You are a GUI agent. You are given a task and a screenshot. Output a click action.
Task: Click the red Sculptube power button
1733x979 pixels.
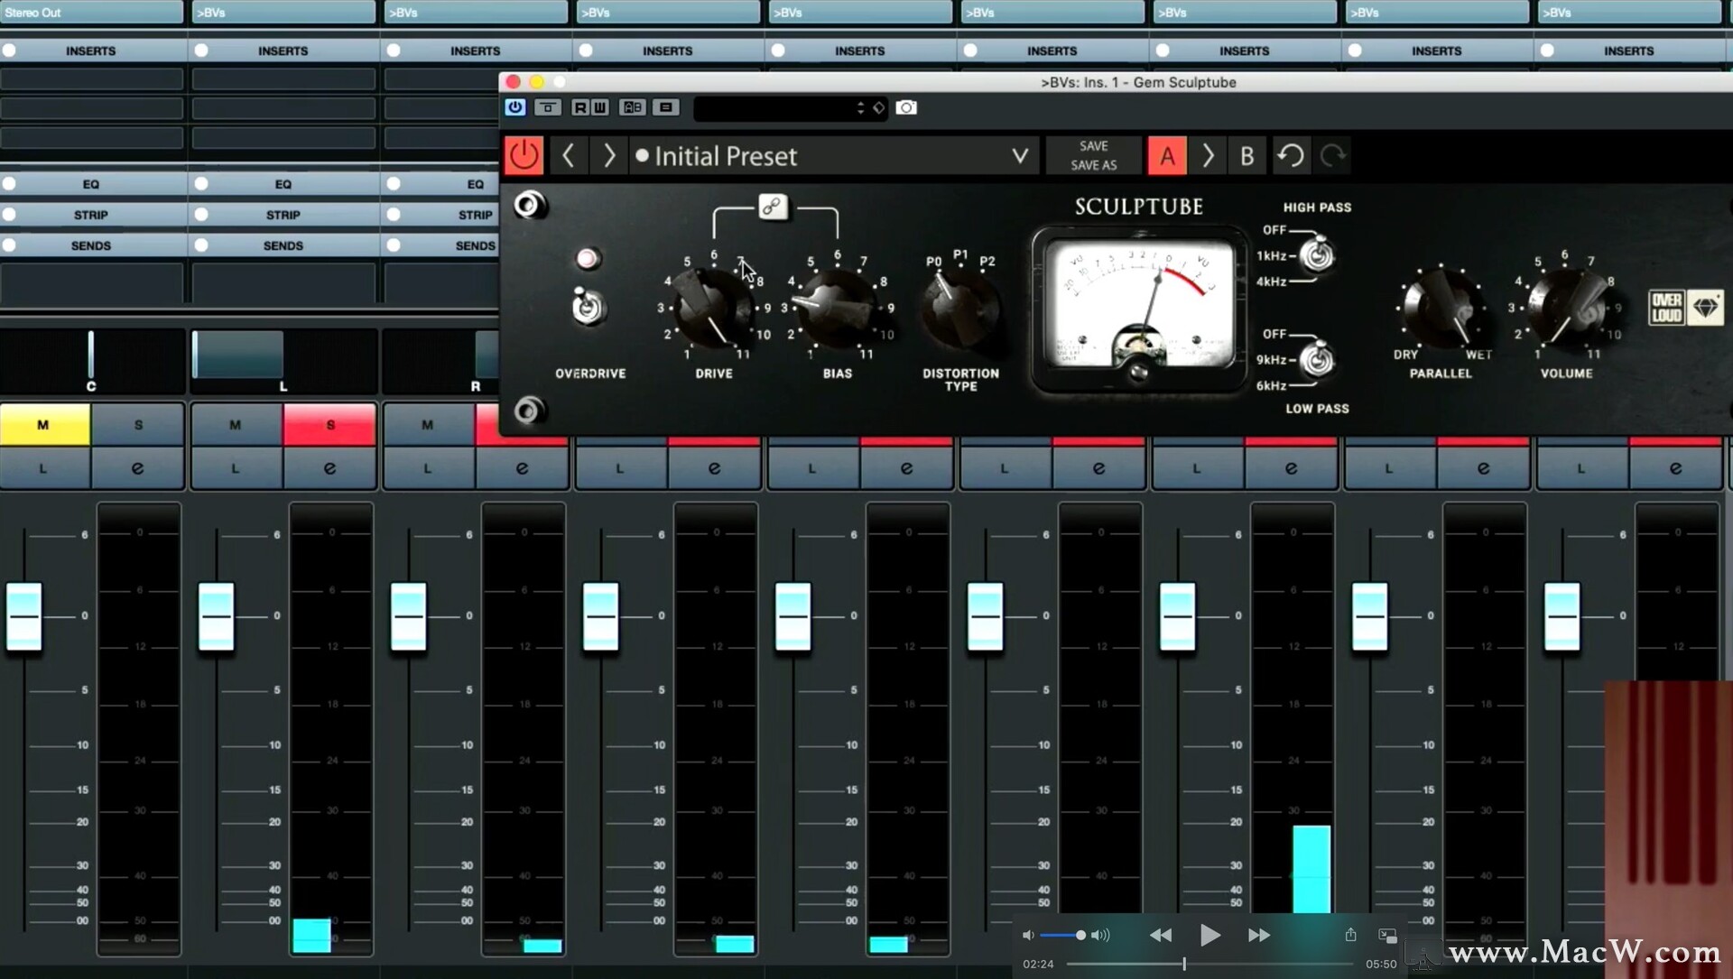(x=524, y=156)
